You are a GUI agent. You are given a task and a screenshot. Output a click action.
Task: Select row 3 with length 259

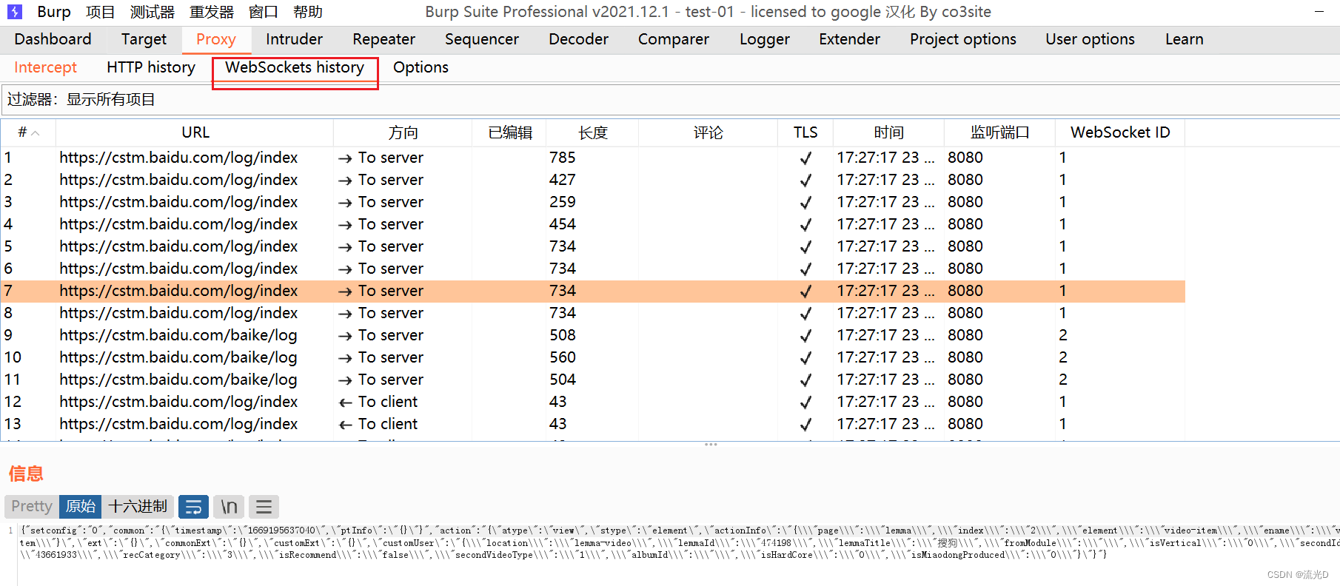point(593,202)
